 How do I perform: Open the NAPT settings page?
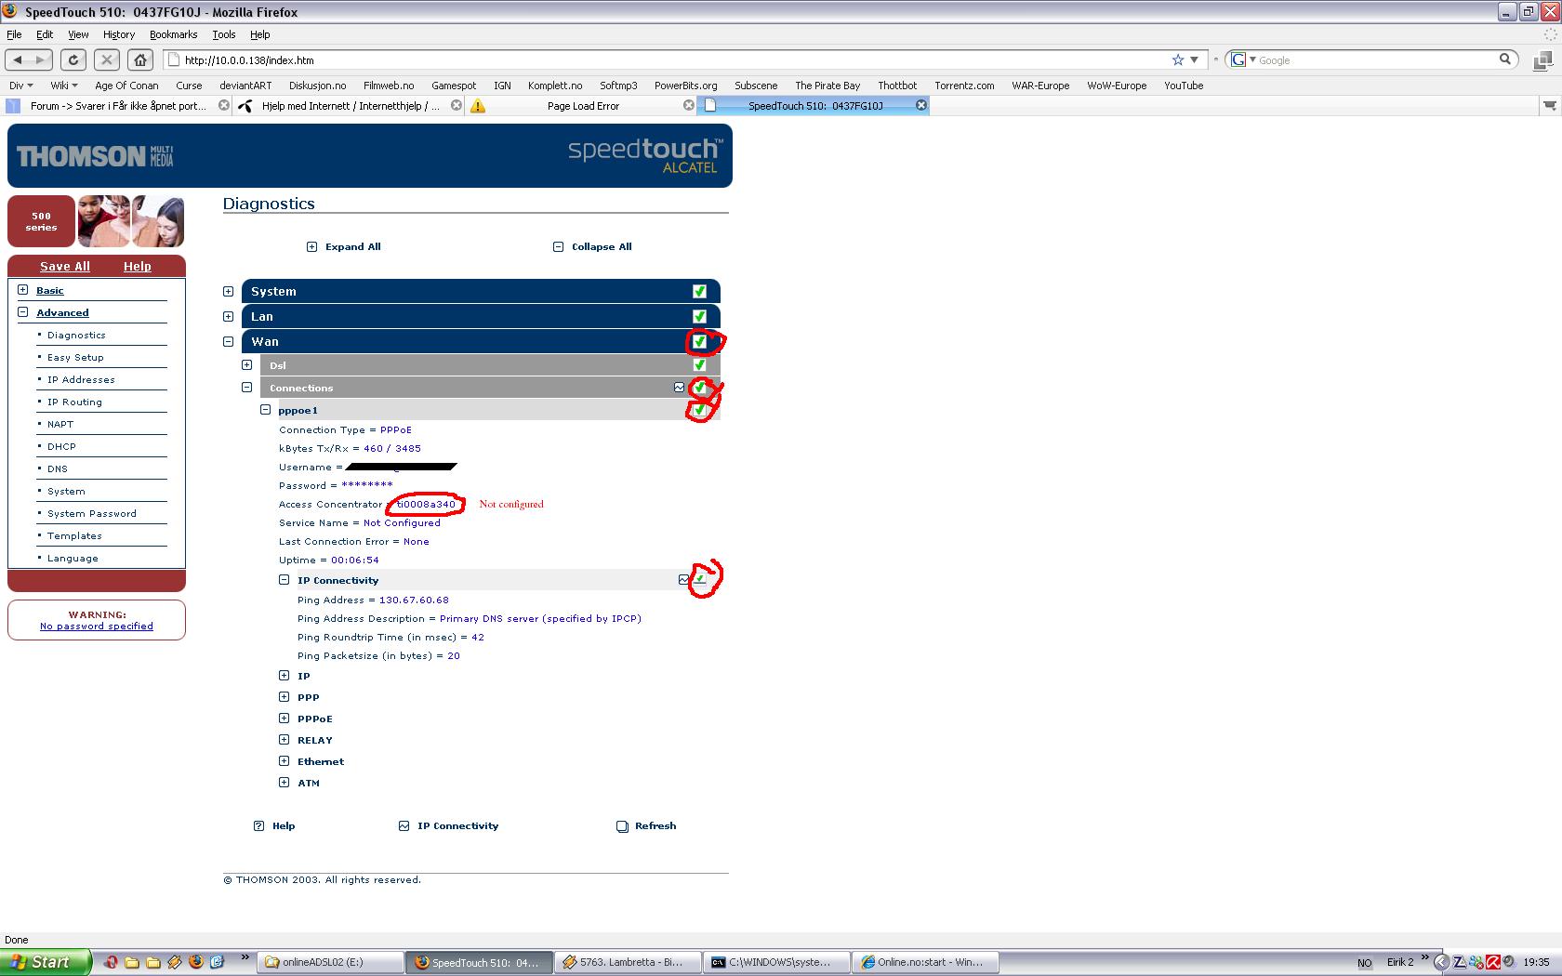pos(60,424)
